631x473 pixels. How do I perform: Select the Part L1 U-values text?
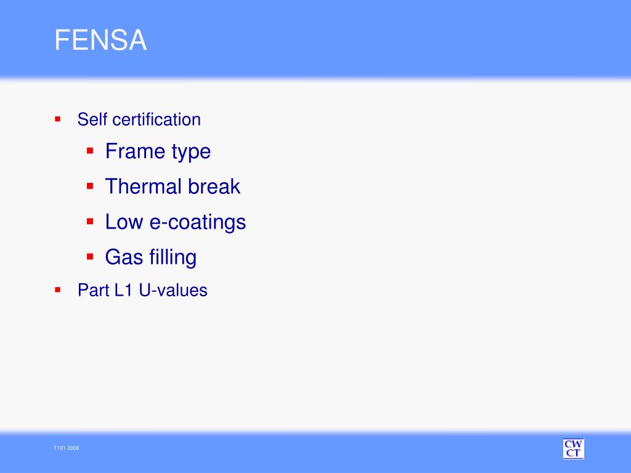click(x=142, y=290)
